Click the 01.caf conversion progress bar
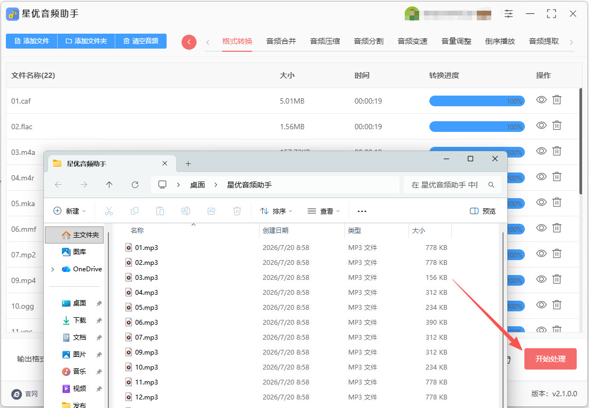The width and height of the screenshot is (589, 408). click(477, 101)
